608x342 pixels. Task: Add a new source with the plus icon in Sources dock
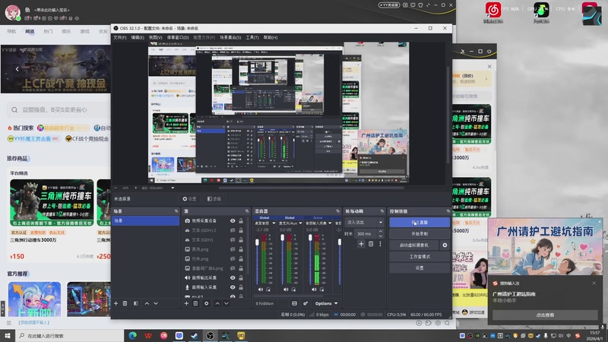pyautogui.click(x=186, y=303)
